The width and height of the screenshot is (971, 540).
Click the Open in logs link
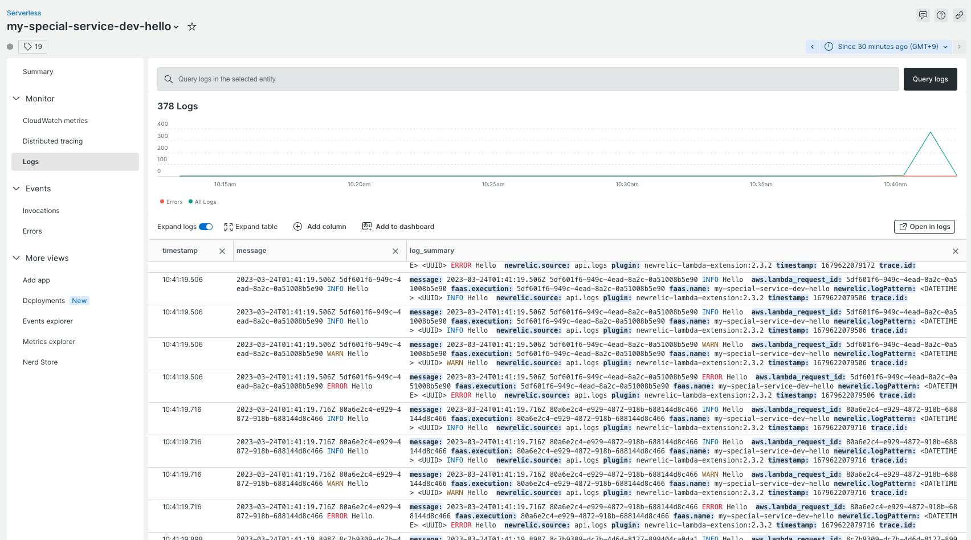coord(924,226)
